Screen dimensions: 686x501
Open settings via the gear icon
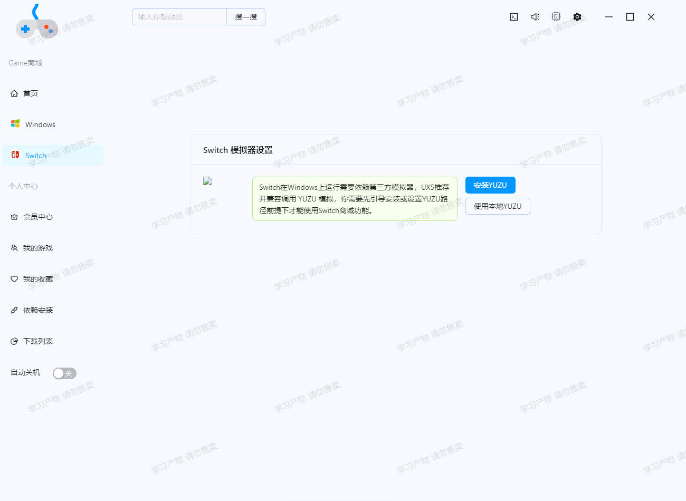[x=577, y=17]
